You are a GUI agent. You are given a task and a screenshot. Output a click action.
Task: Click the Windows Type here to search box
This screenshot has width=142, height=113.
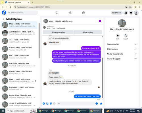pos(21,111)
